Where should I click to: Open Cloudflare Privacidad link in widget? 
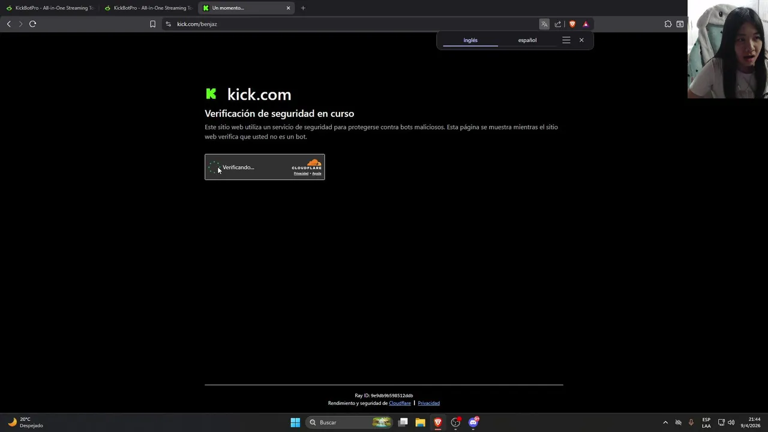(301, 173)
